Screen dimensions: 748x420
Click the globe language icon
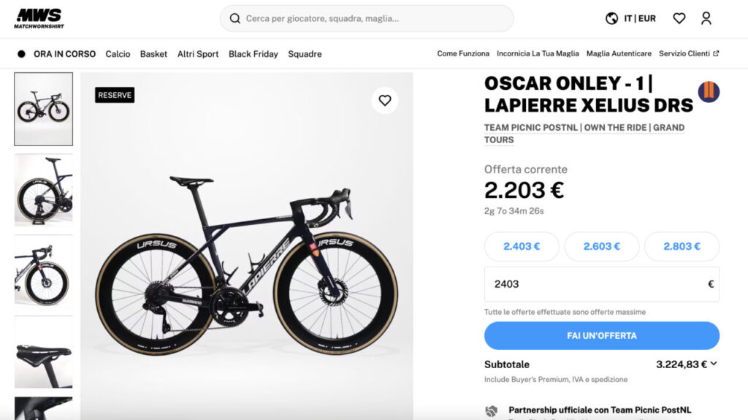[x=612, y=18]
